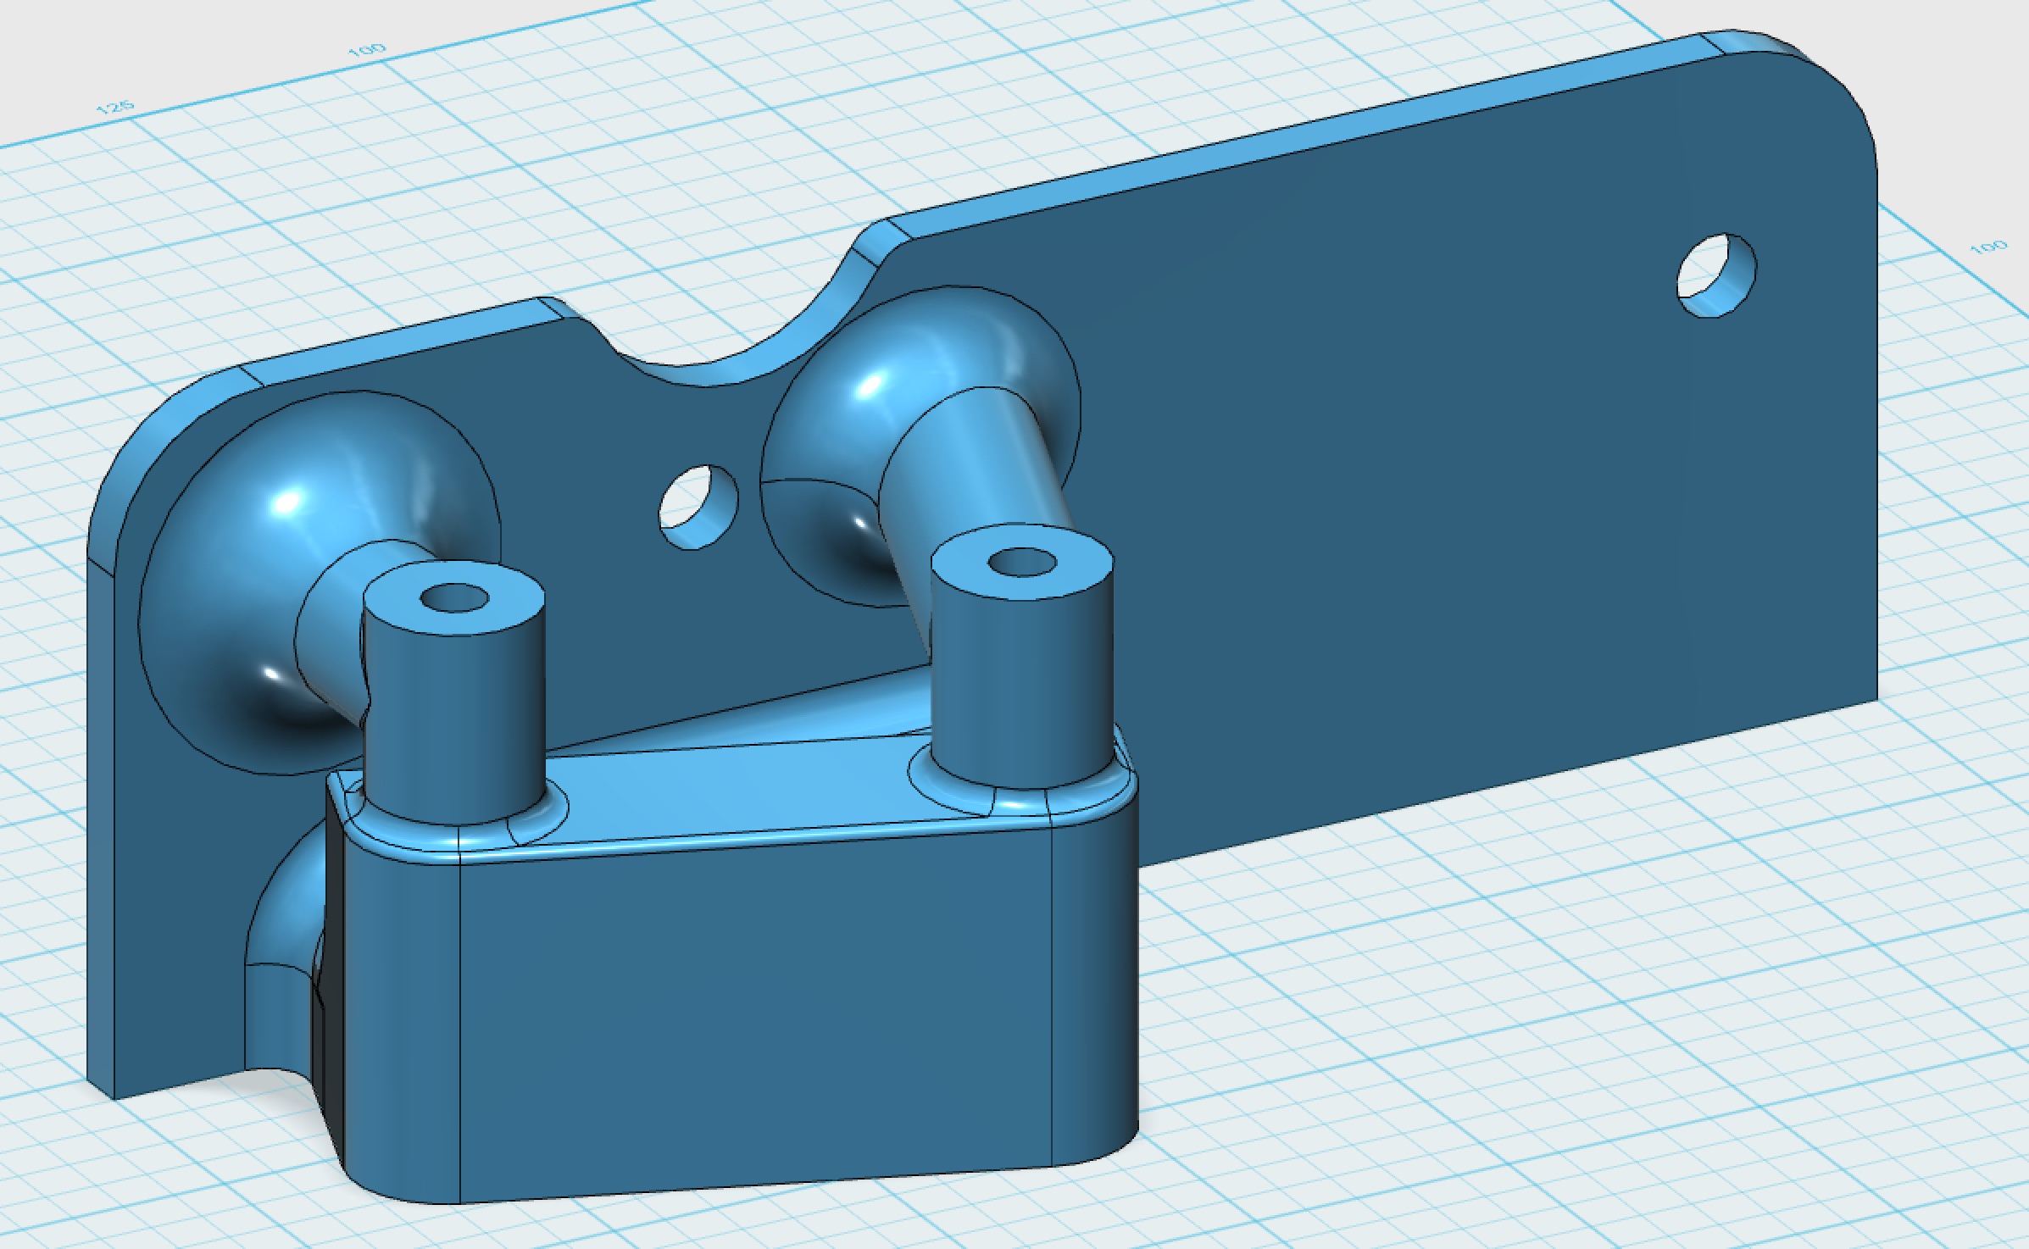Select the left spherical dome on the plate

click(x=254, y=542)
